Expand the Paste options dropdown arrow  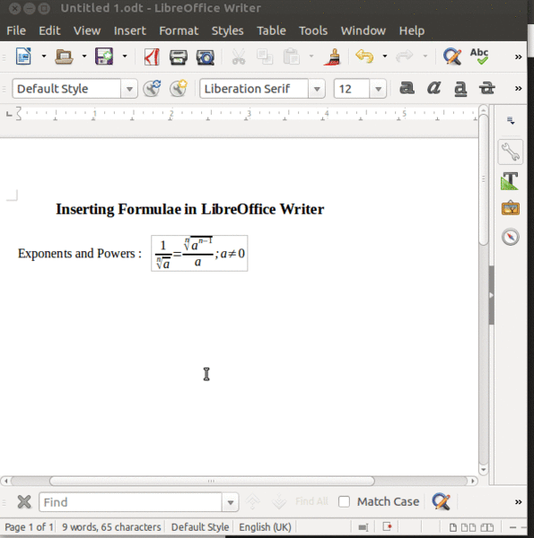[x=311, y=56]
